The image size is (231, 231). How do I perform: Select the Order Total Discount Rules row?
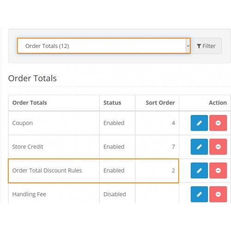tap(93, 171)
